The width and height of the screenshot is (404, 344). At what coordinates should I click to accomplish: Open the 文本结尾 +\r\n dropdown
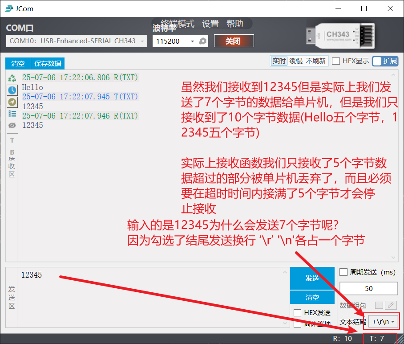pos(383,321)
